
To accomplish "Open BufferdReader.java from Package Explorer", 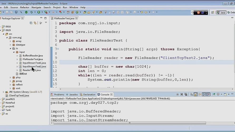I will pos(33,56).
